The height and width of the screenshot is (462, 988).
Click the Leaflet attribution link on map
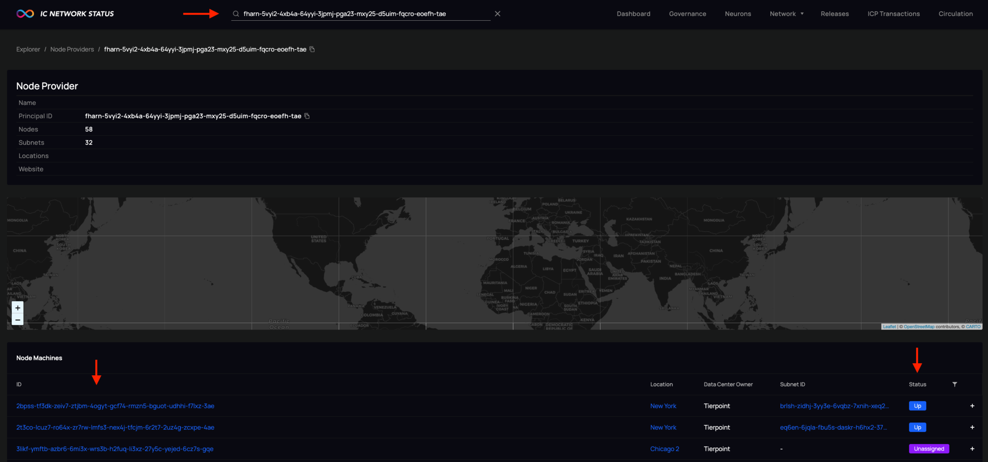pos(889,327)
